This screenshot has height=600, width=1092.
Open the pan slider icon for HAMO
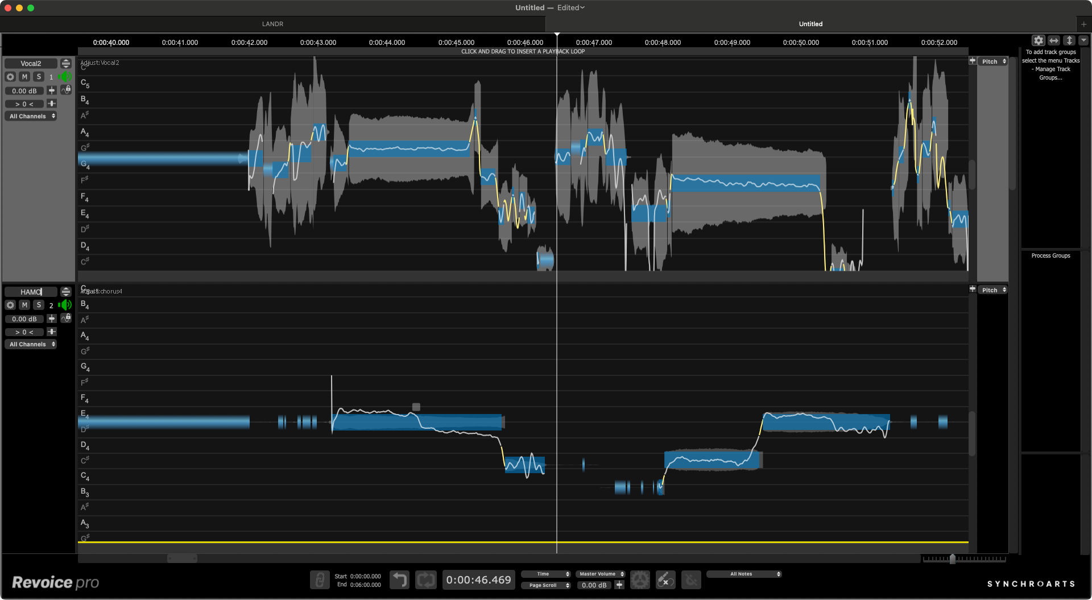pos(52,332)
